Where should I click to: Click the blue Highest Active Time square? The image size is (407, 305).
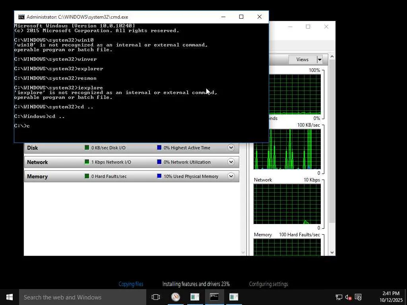(159, 148)
